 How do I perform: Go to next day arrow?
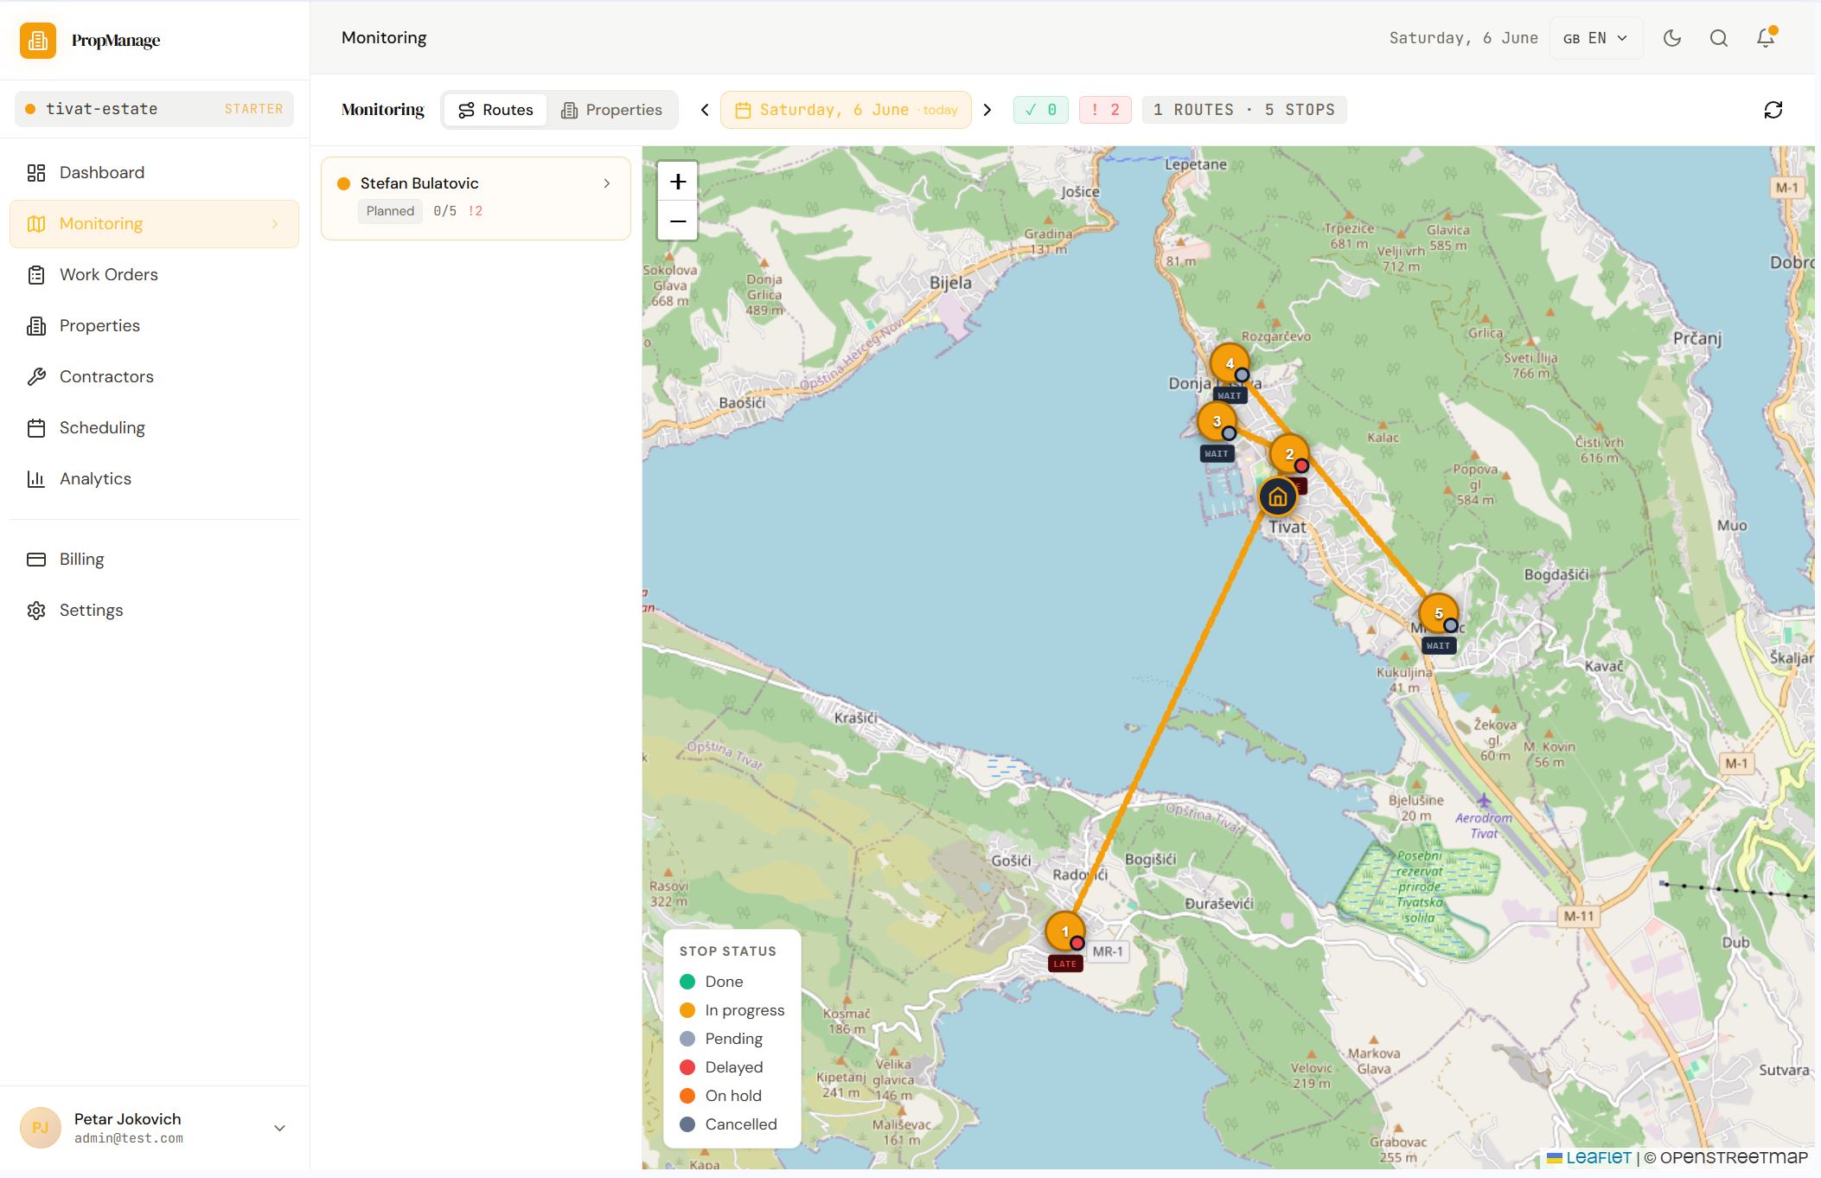[987, 110]
